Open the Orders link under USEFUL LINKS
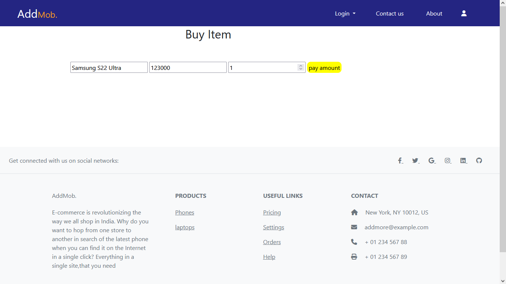Image resolution: width=506 pixels, height=284 pixels. (x=272, y=242)
